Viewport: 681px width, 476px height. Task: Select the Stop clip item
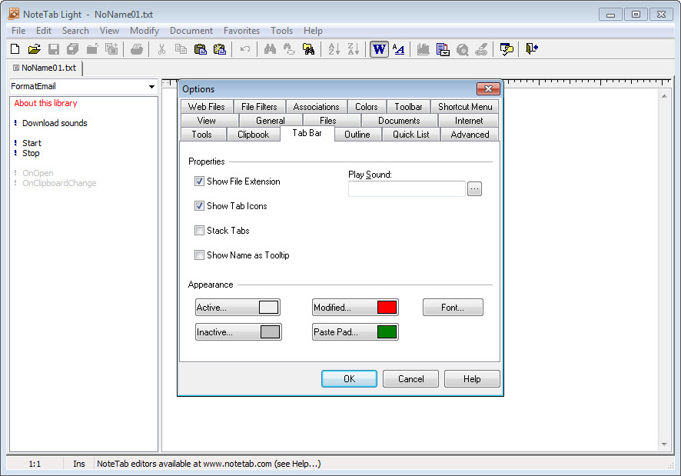(31, 153)
